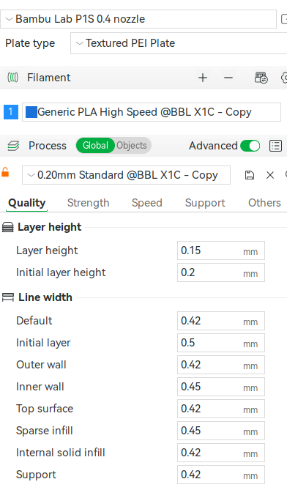Click the 'Sparse infill' setting label
The height and width of the screenshot is (490, 287).
pyautogui.click(x=45, y=431)
